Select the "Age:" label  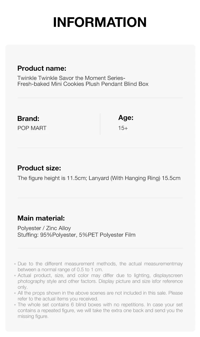[126, 118]
